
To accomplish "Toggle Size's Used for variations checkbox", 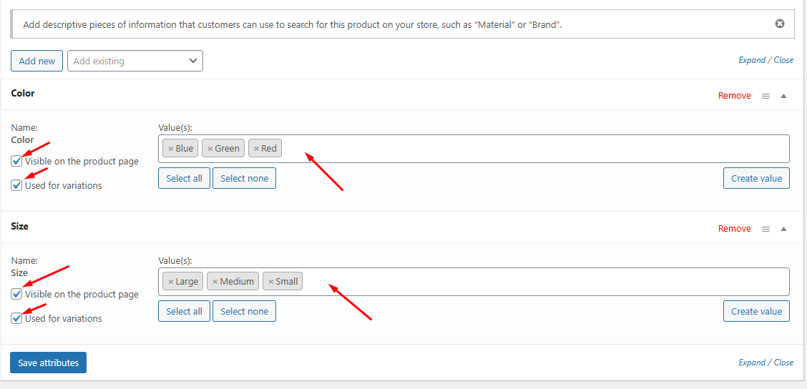I will [17, 319].
